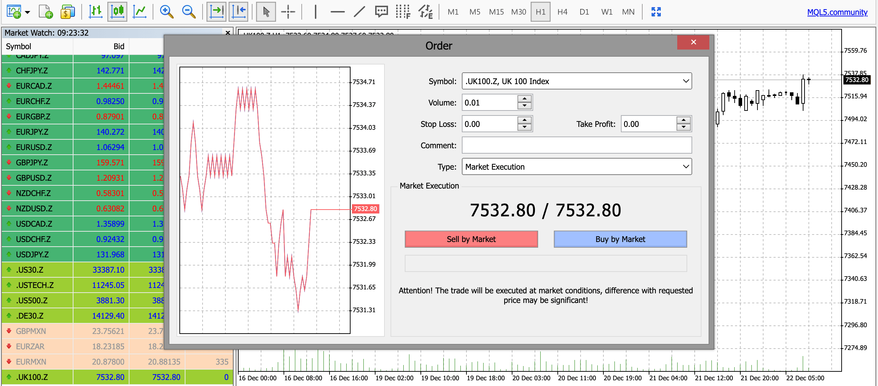Decrease Take Profit with down arrow
This screenshot has height=386, width=878.
pyautogui.click(x=684, y=127)
